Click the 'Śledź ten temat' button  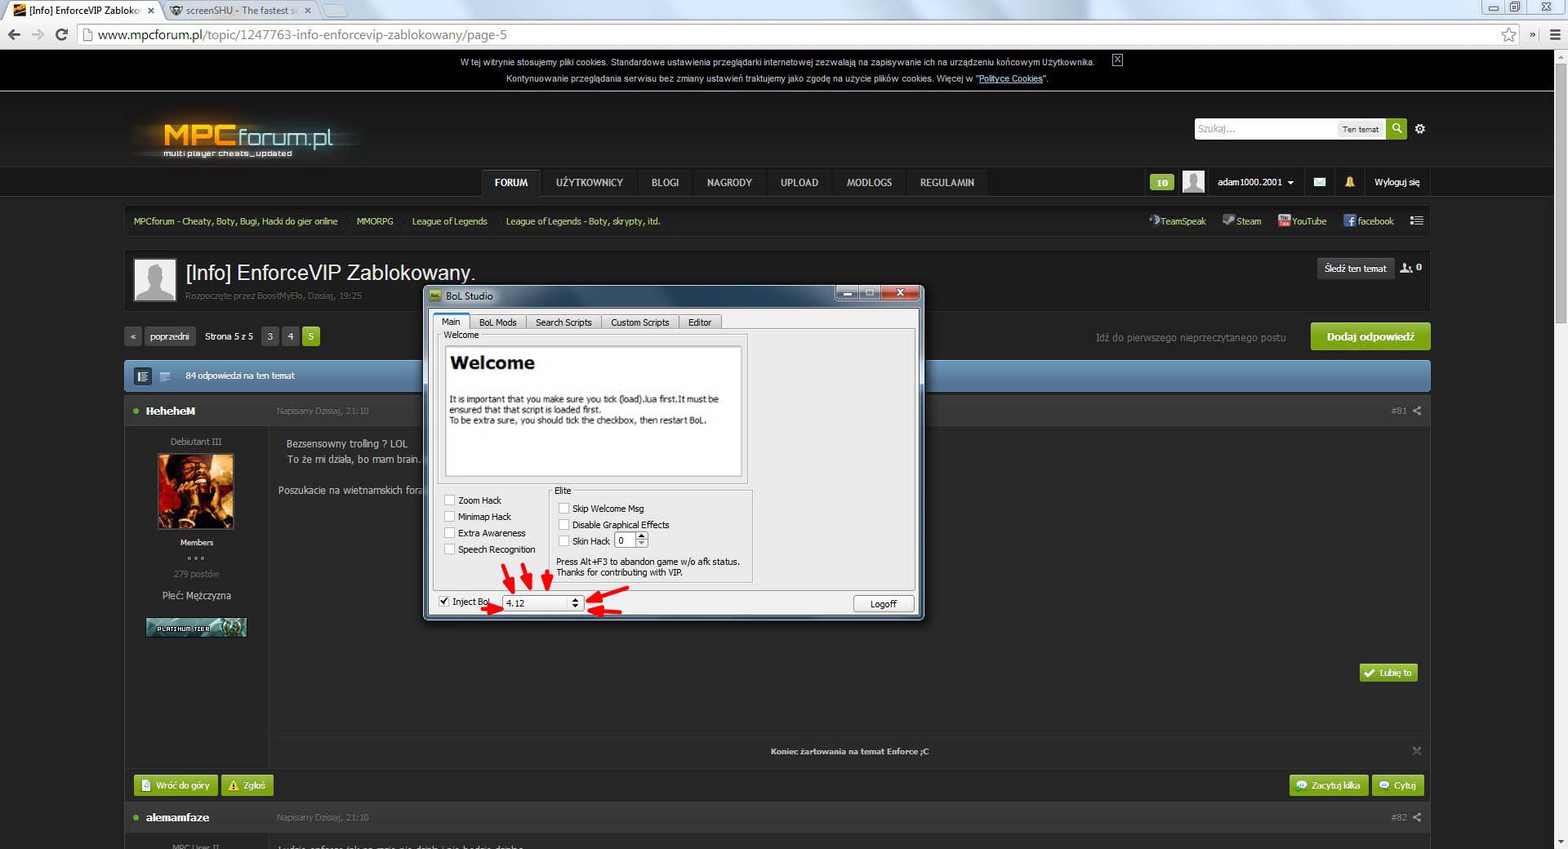(1356, 269)
